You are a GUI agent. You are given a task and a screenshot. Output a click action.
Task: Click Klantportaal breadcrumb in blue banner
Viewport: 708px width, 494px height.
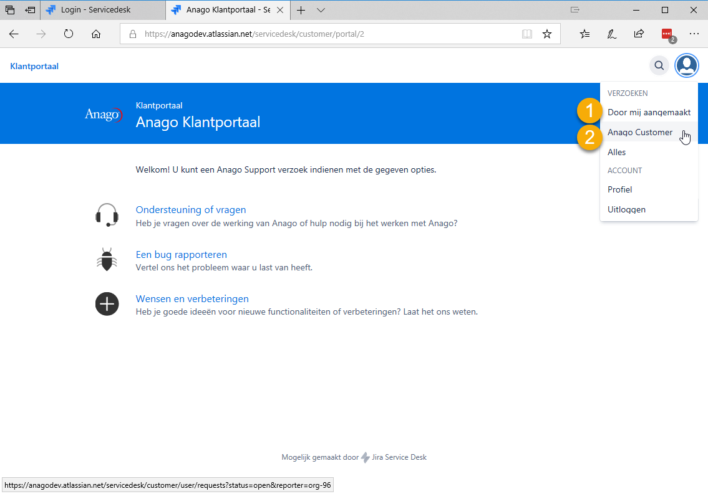(x=159, y=105)
